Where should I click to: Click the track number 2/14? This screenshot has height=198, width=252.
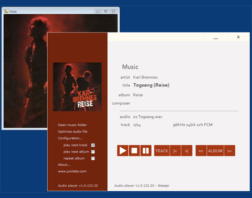coord(136,125)
